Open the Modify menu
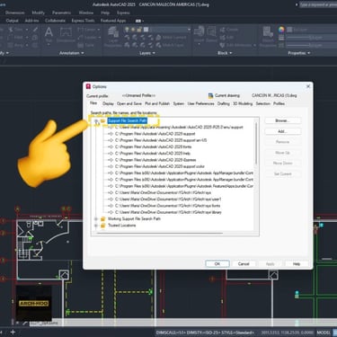 tap(39, 13)
